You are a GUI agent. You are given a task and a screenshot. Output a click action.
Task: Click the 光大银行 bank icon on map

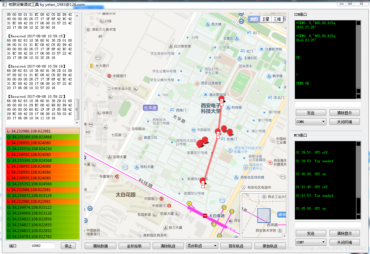[x=92, y=66]
